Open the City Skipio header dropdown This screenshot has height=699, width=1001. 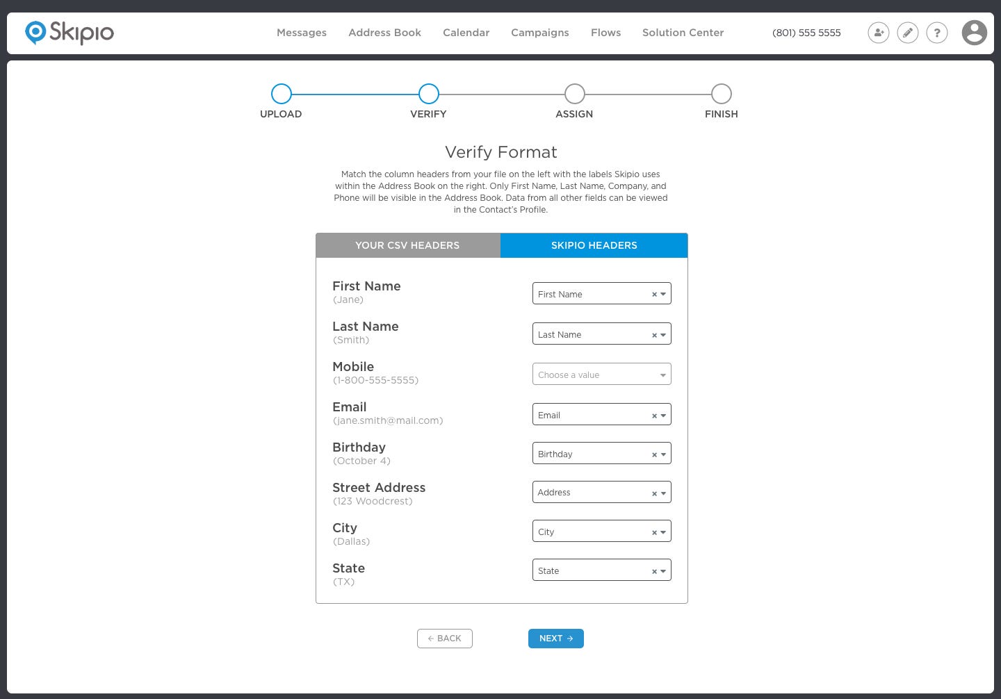(x=602, y=532)
